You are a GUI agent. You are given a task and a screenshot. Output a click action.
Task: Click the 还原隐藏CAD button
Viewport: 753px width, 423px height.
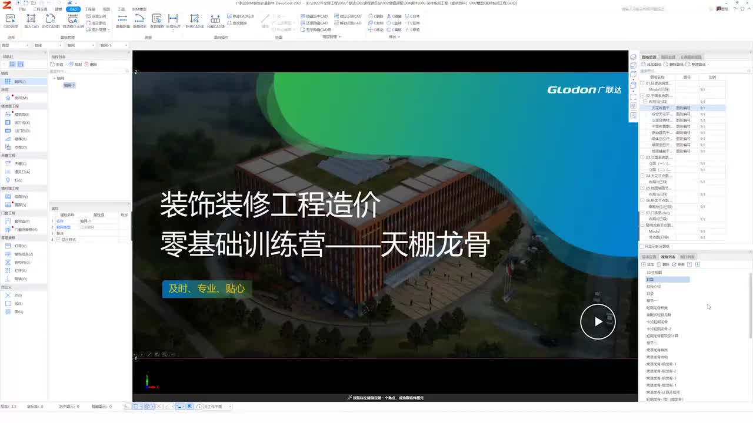[314, 23]
